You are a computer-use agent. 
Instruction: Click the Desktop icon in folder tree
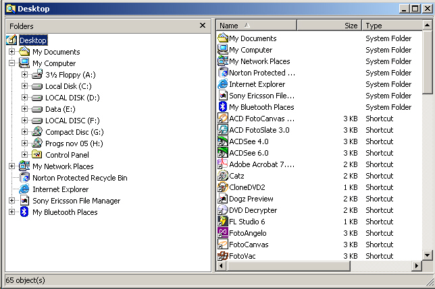(x=11, y=40)
